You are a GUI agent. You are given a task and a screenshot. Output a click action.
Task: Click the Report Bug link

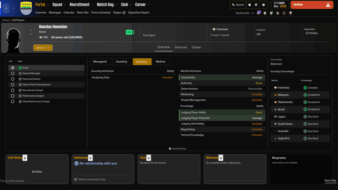pos(330,180)
